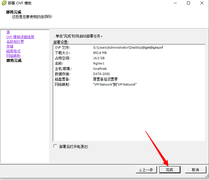Go to the 网络映射 step
This screenshot has width=209, height=180.
point(13,56)
